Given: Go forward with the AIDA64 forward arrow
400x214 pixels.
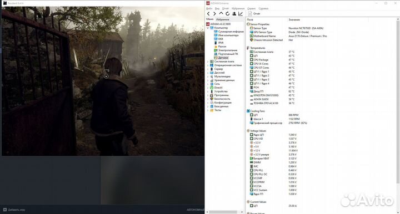Looking at the screenshot, I should pos(214,14).
